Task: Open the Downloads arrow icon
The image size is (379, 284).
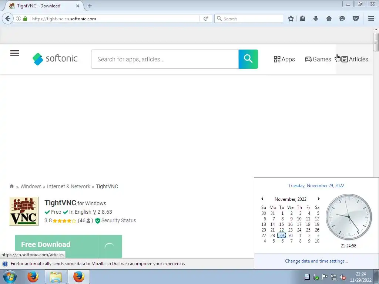Action: [315, 18]
